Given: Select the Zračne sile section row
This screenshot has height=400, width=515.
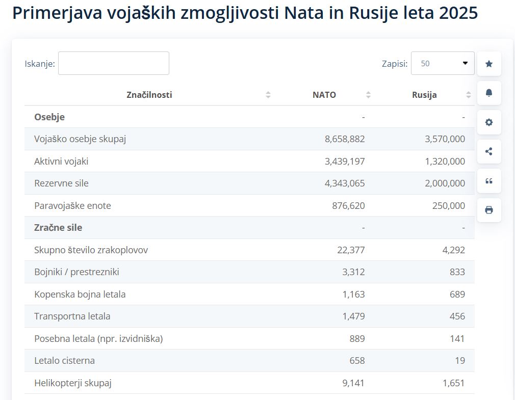Looking at the screenshot, I should [249, 228].
